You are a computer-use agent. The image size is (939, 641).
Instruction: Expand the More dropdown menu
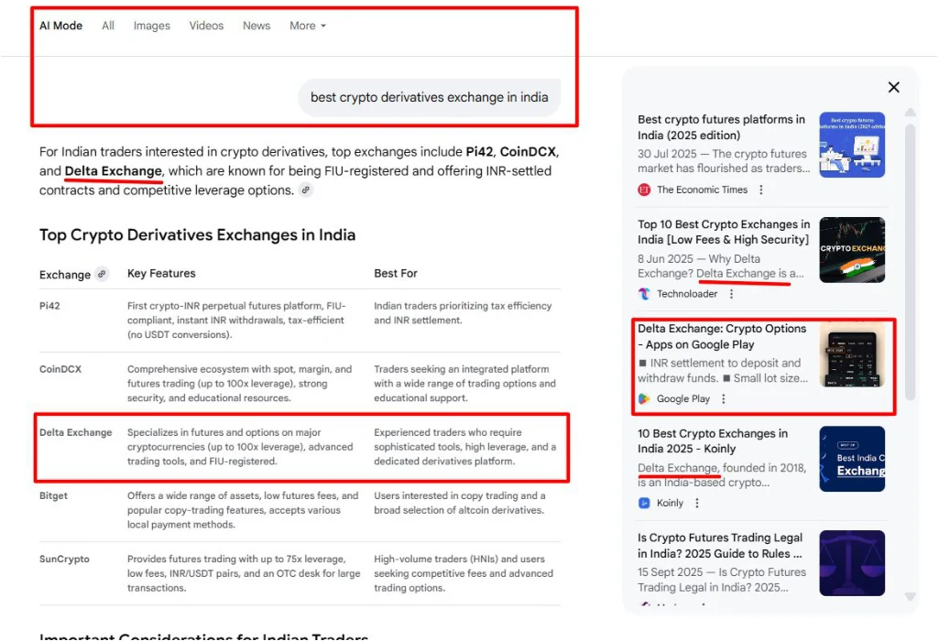point(308,26)
